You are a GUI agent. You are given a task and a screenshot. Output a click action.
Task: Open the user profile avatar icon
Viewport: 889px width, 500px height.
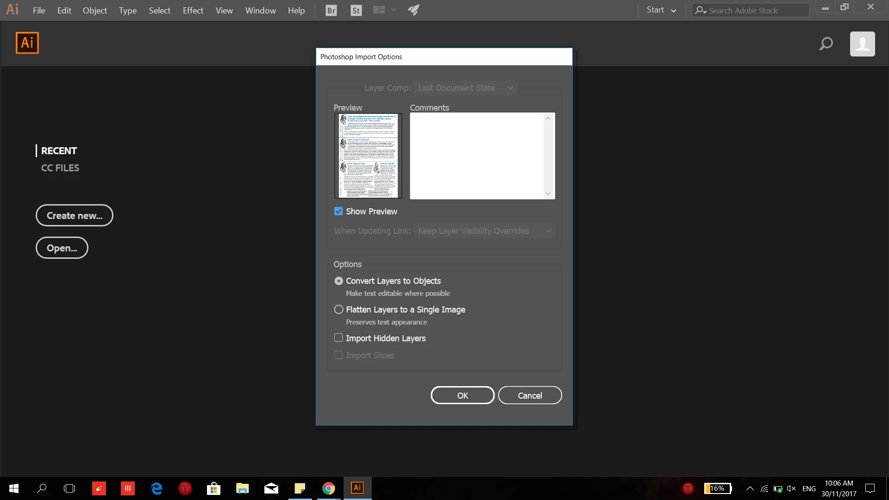[862, 44]
